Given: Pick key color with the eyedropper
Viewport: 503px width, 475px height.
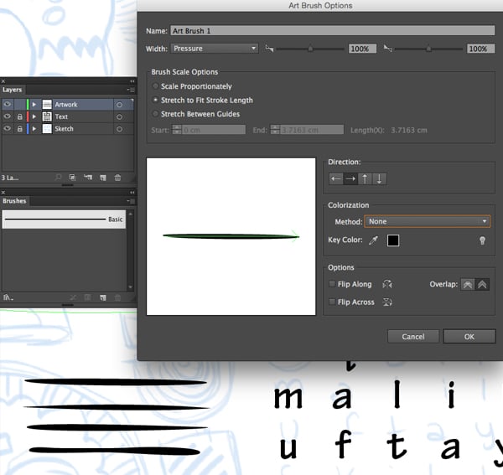Looking at the screenshot, I should tap(373, 240).
